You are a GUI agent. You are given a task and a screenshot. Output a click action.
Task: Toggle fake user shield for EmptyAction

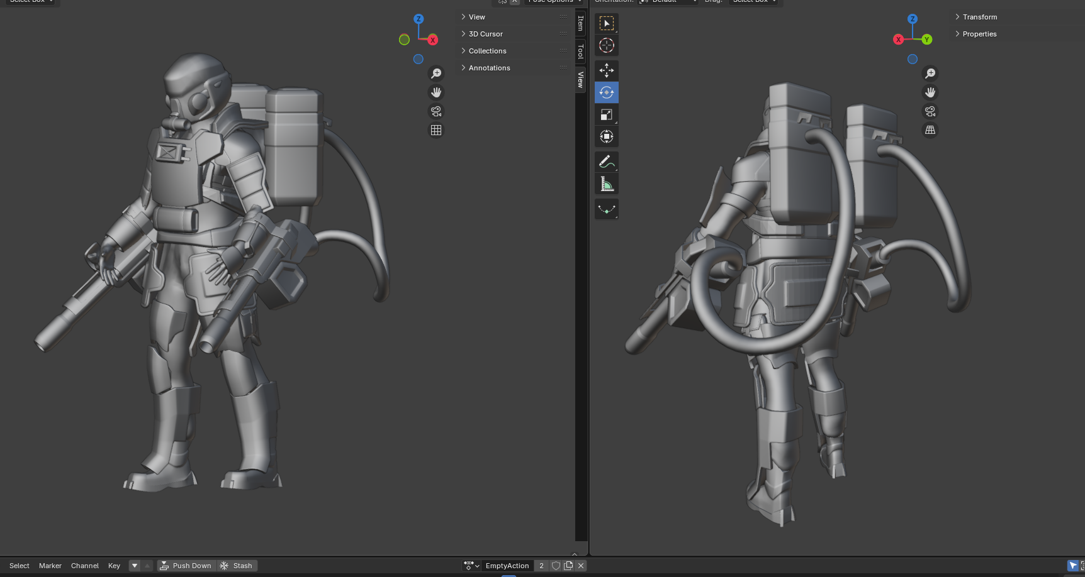point(556,566)
